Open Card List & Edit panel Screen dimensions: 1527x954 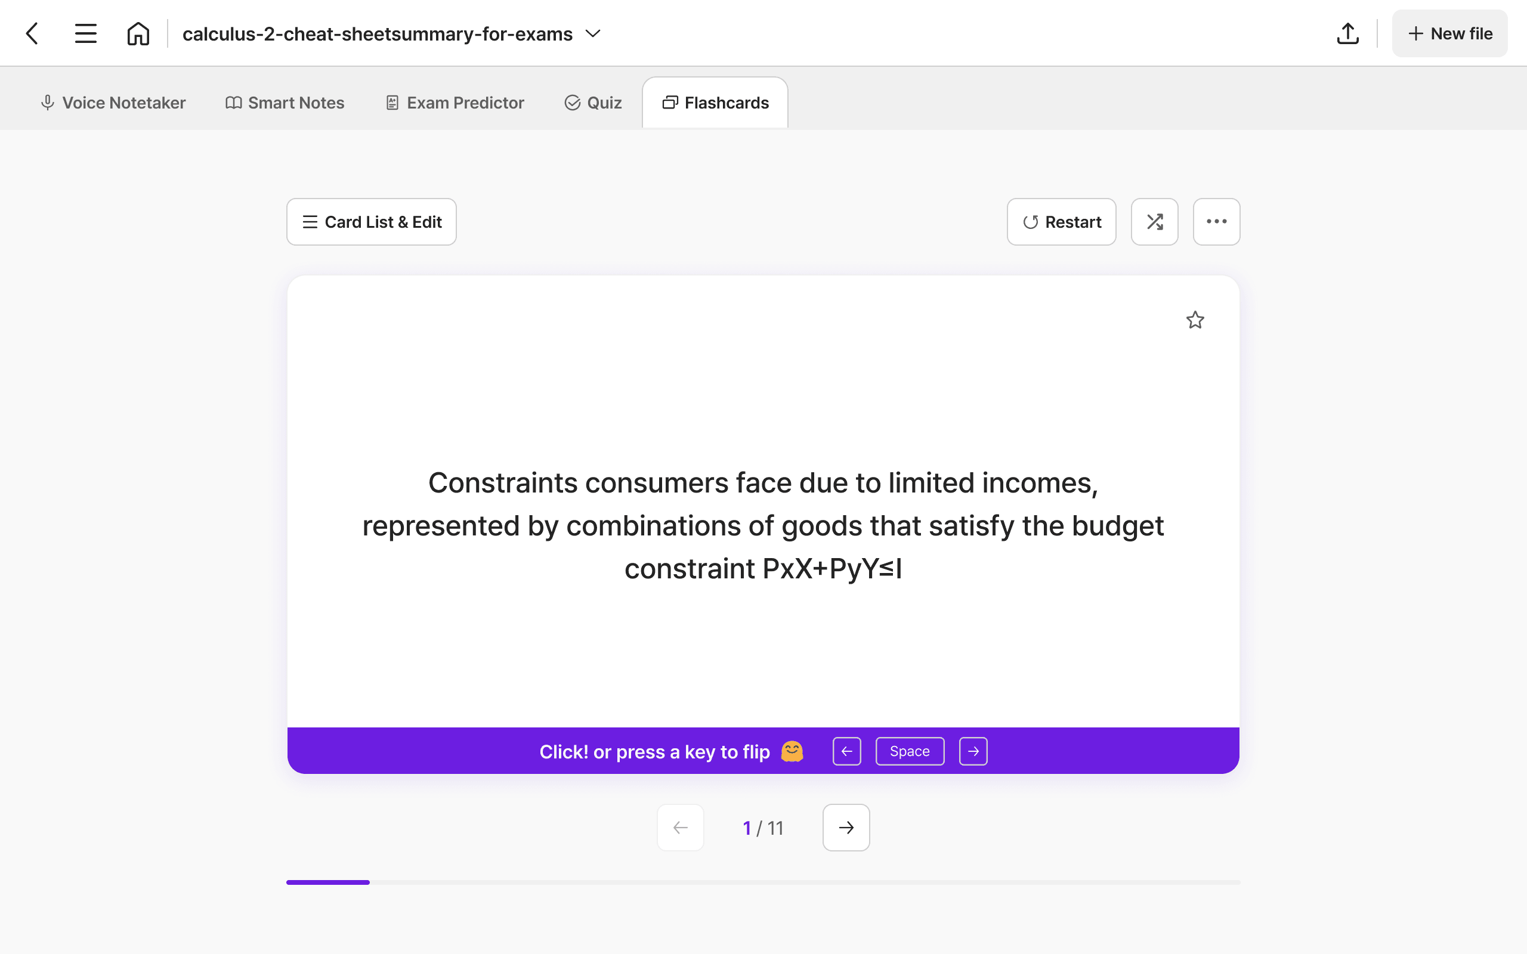pos(372,222)
